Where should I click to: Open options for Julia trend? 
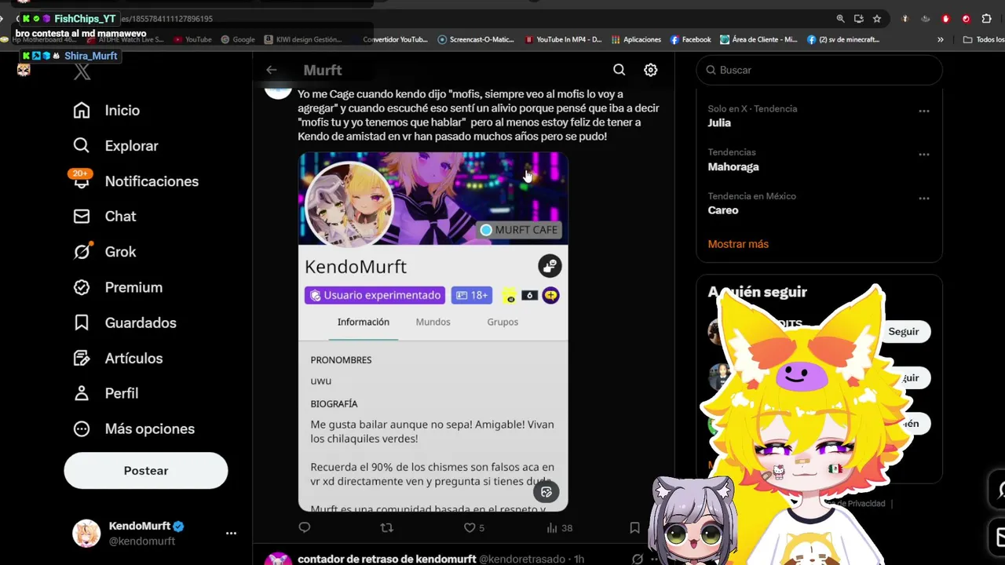(x=924, y=111)
